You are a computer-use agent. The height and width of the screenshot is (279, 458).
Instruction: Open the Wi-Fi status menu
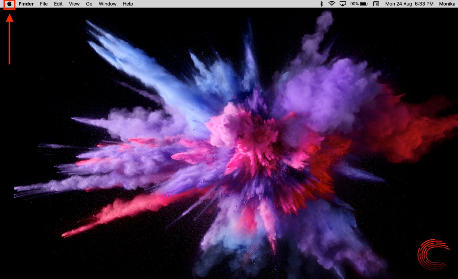[332, 4]
